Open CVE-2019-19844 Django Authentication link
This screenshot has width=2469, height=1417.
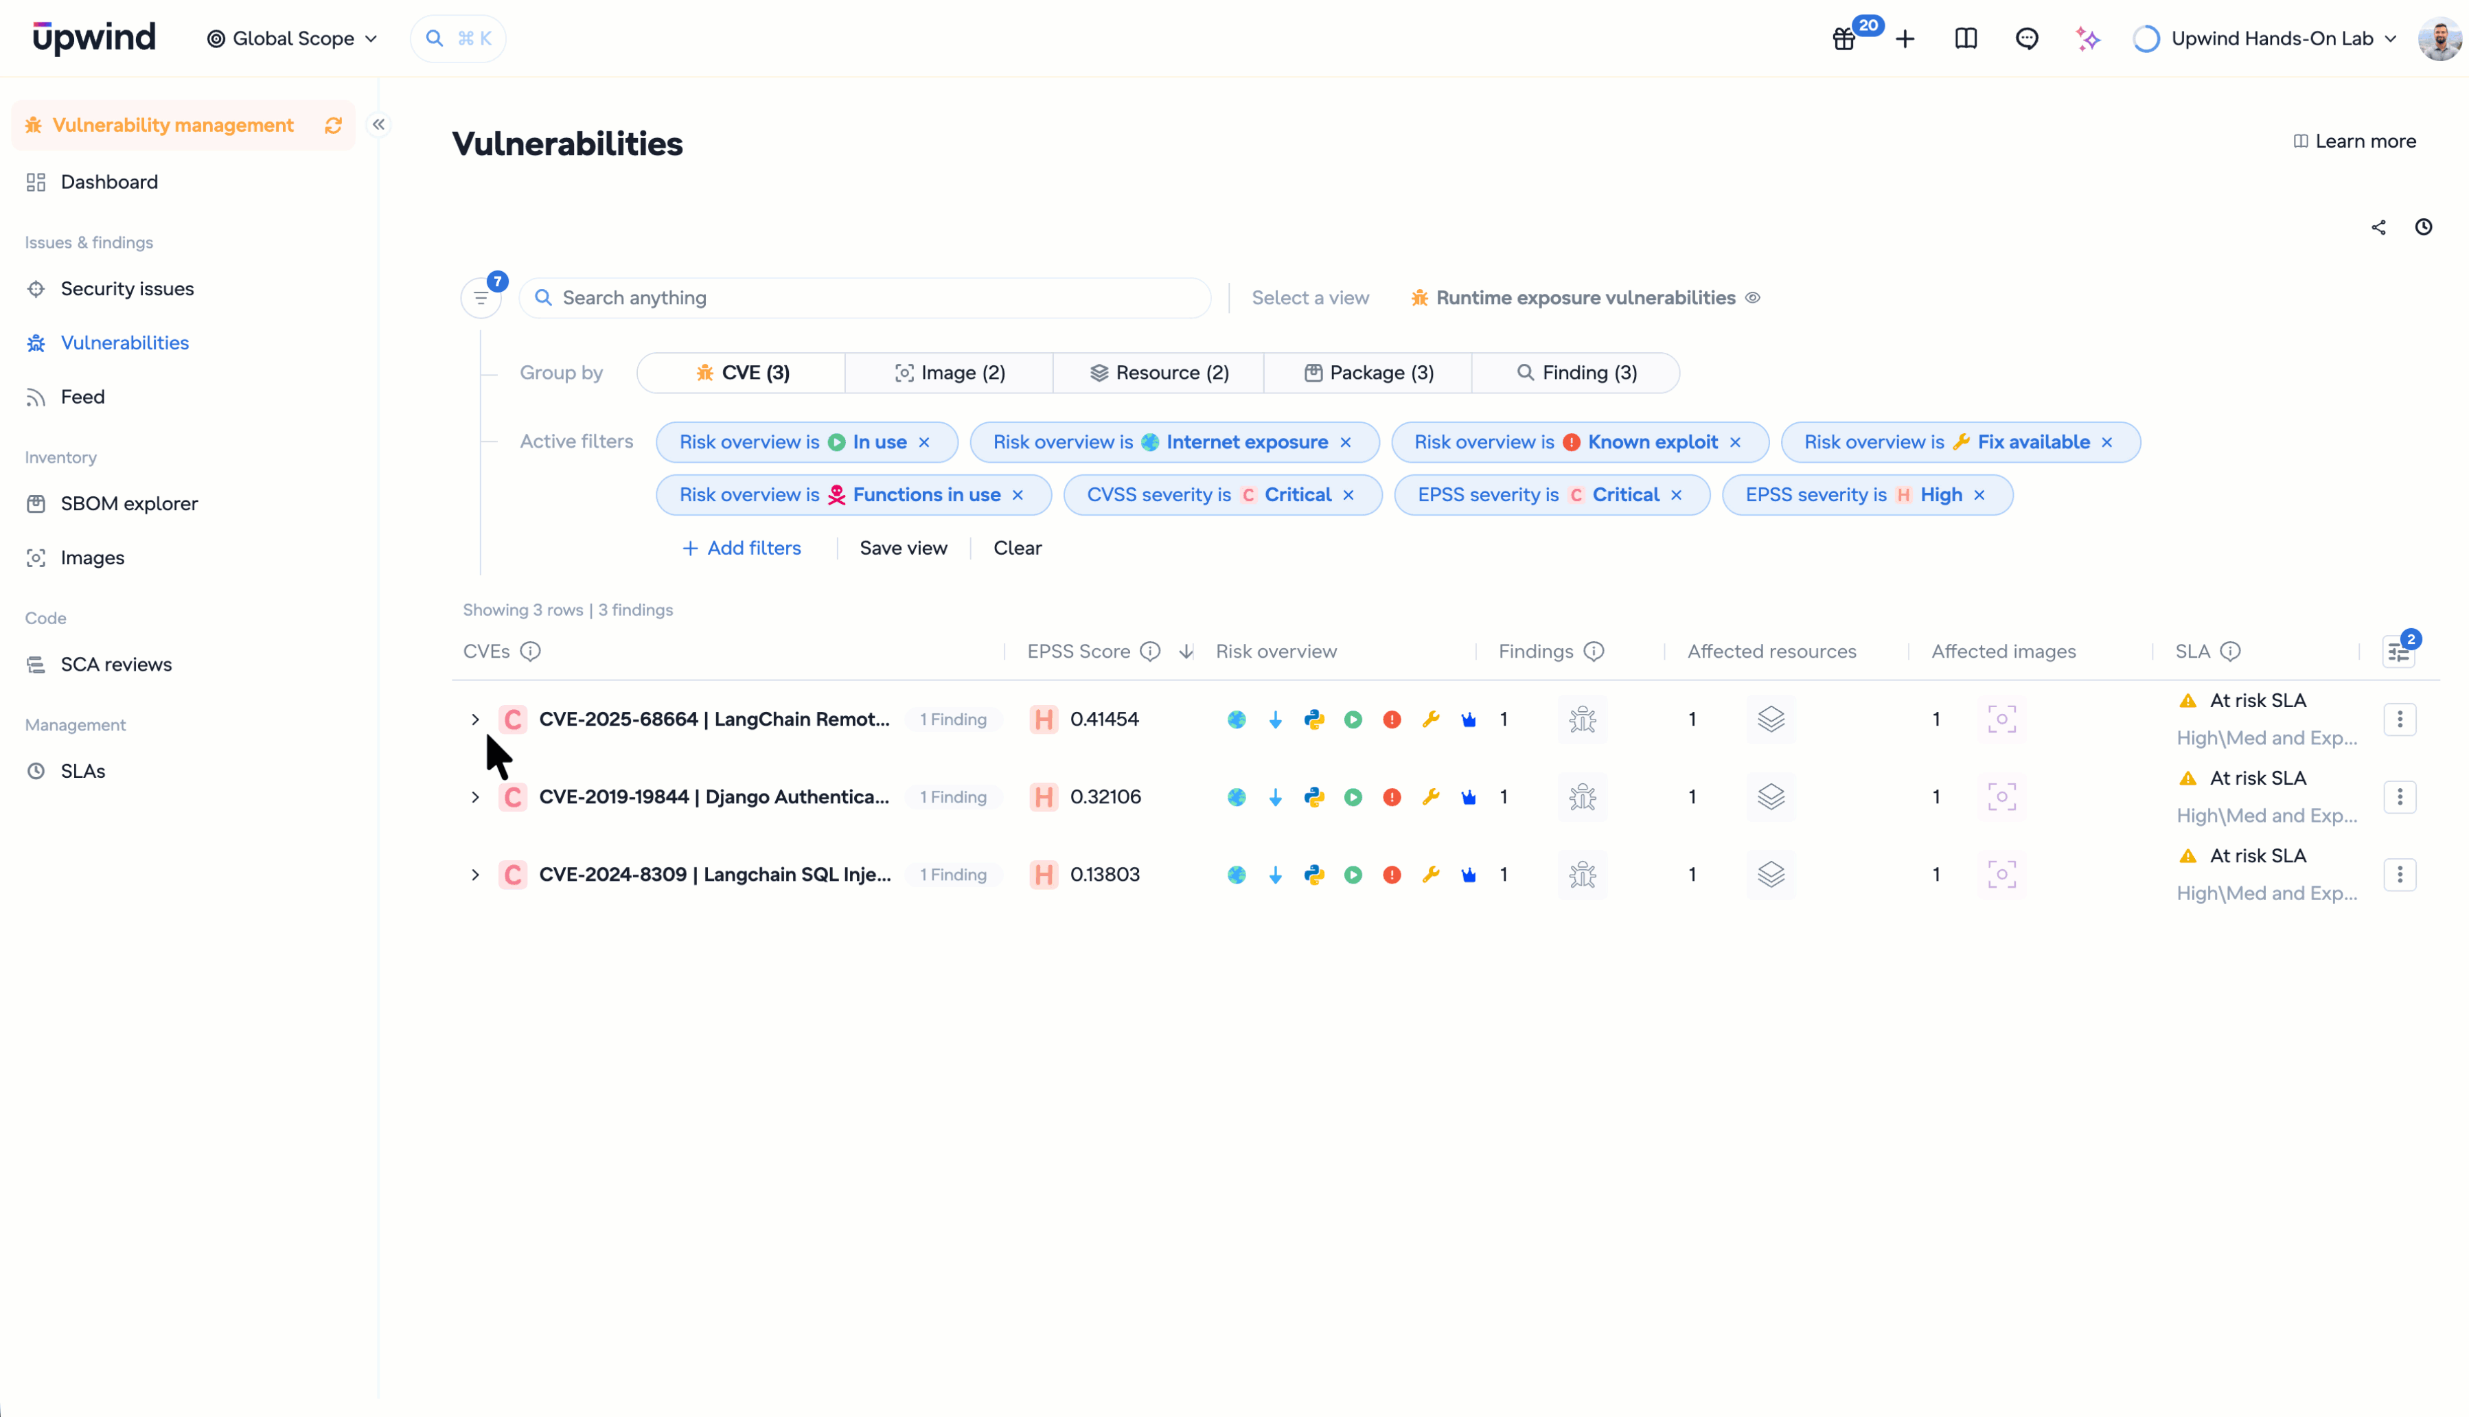713,798
